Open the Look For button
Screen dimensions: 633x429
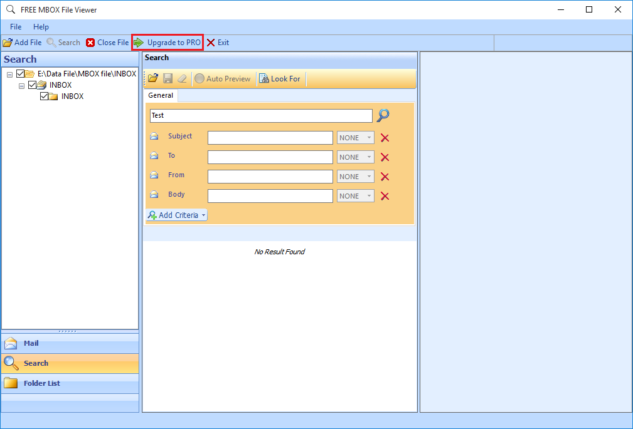coord(280,79)
